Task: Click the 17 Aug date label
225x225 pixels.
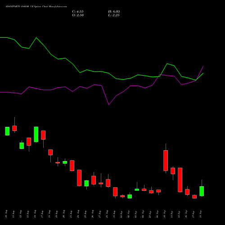Action: tap(42, 214)
